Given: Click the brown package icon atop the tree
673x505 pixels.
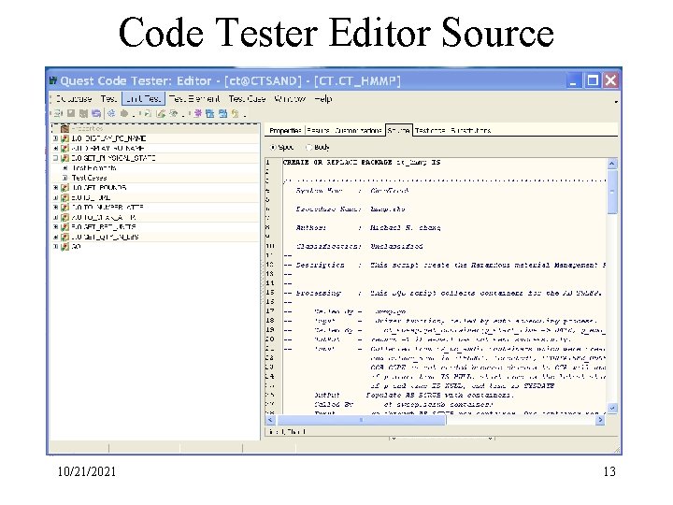Looking at the screenshot, I should click(x=64, y=129).
